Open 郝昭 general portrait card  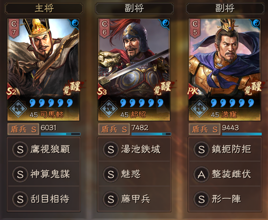click(x=134, y=70)
